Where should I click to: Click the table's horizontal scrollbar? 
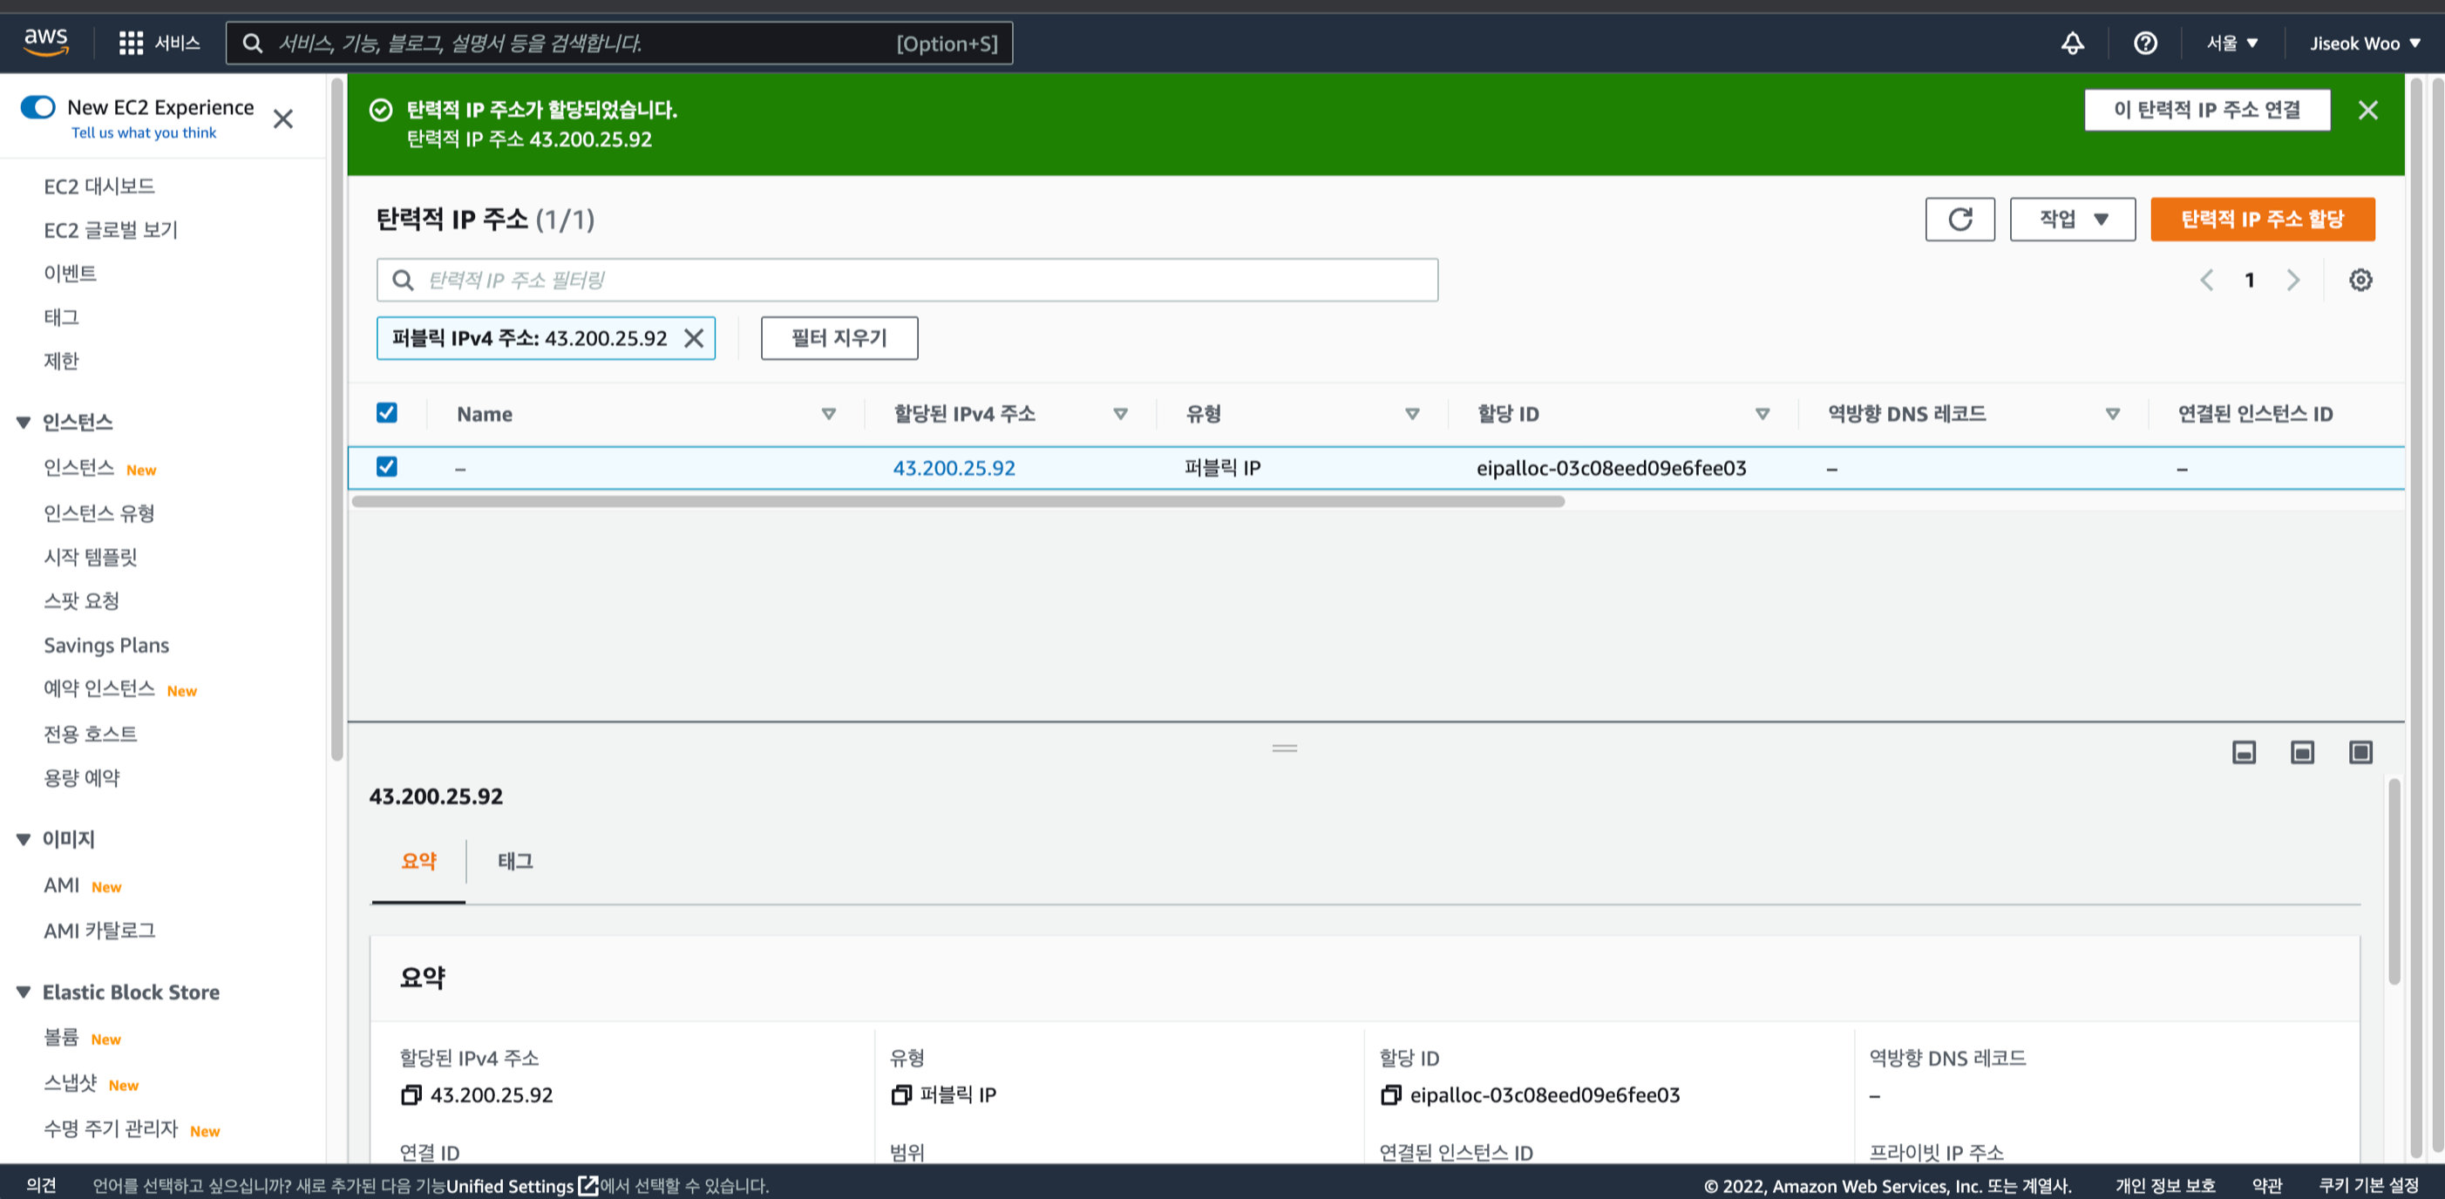tap(959, 501)
